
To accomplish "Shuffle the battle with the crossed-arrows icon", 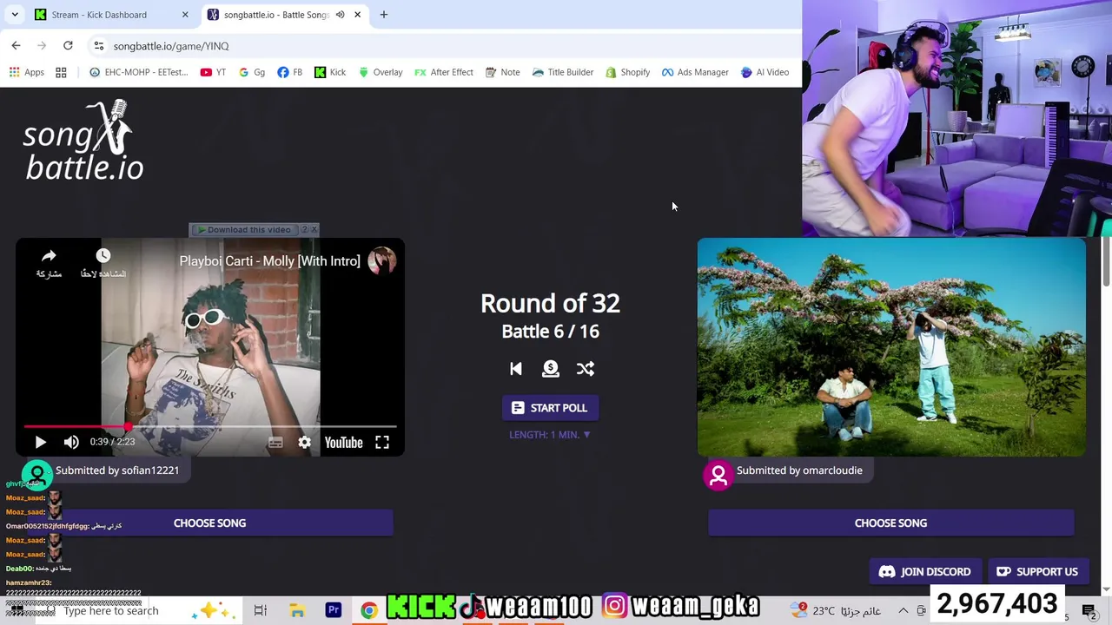I will coord(586,369).
